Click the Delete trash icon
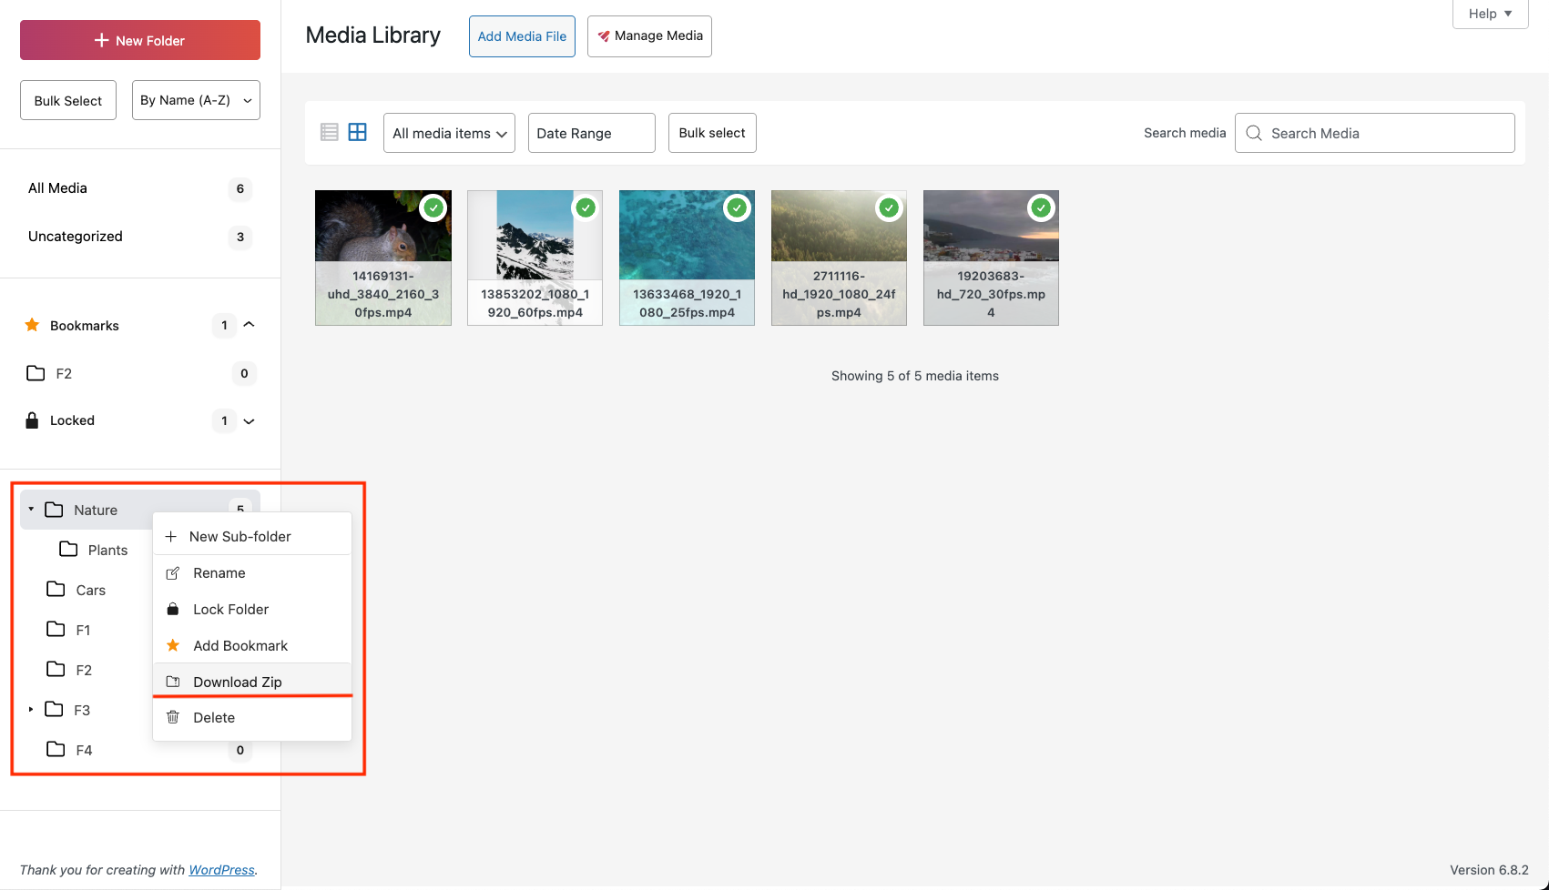 tap(172, 717)
